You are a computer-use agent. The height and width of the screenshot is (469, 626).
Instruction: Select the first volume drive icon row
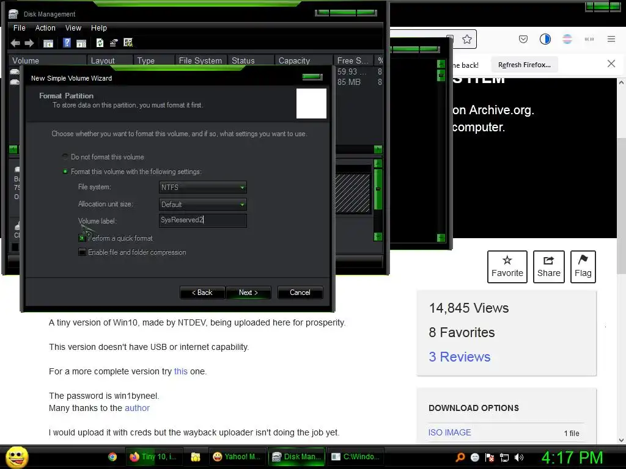[15, 72]
